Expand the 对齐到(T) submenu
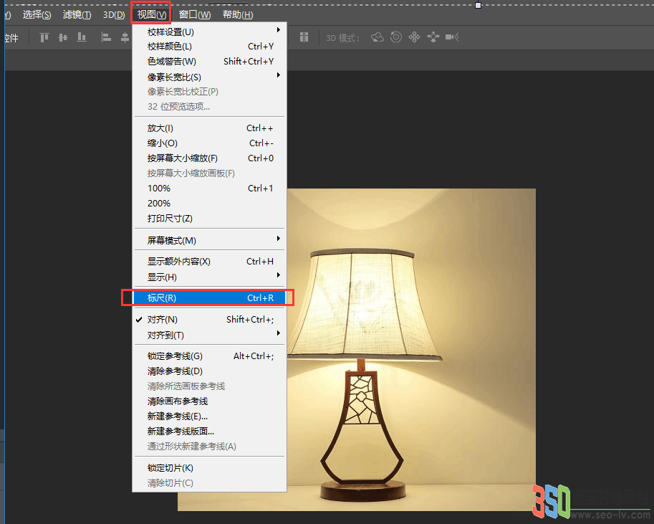This screenshot has width=654, height=524. [x=209, y=335]
